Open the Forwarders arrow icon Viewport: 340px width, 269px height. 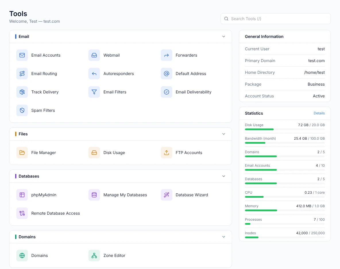tap(167, 55)
